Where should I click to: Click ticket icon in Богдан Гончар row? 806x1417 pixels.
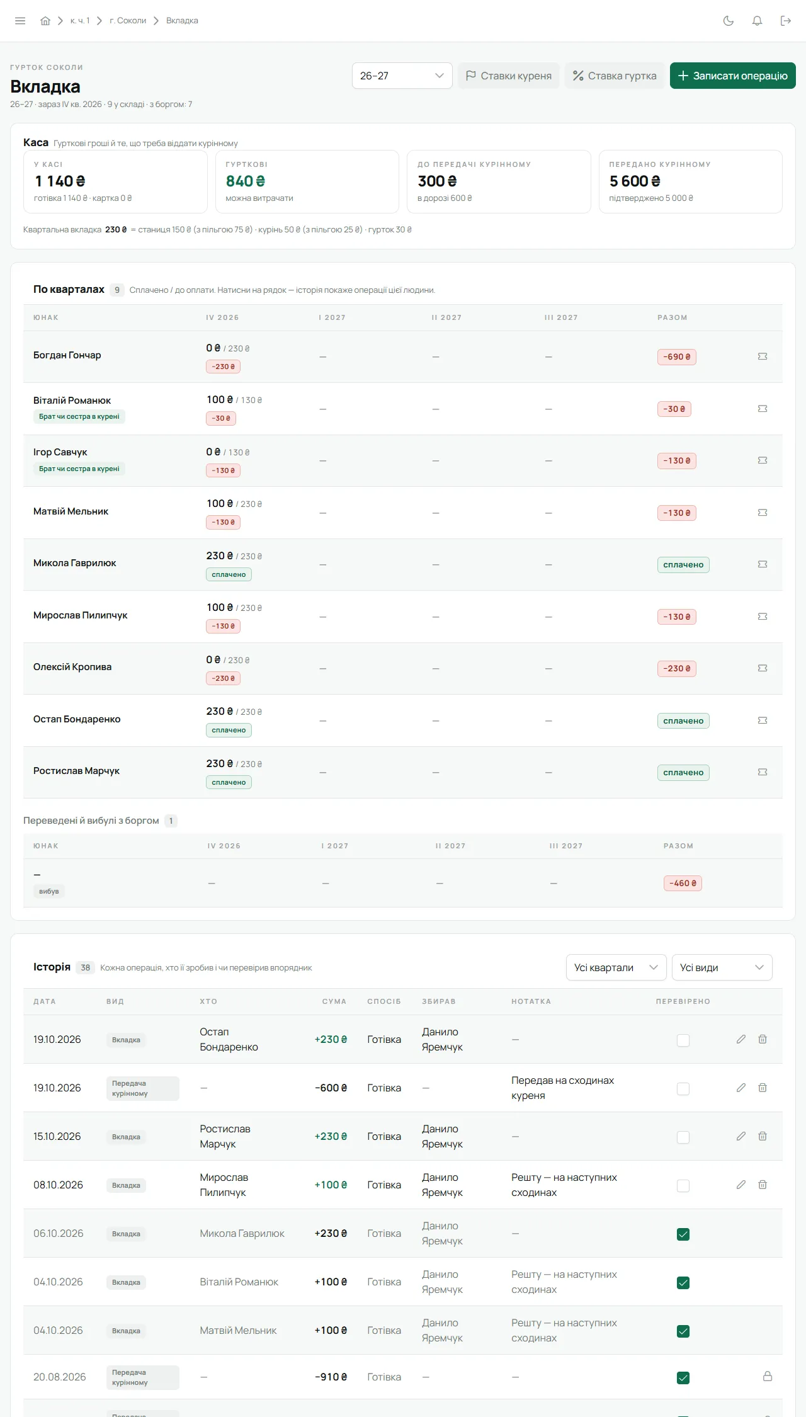[763, 356]
